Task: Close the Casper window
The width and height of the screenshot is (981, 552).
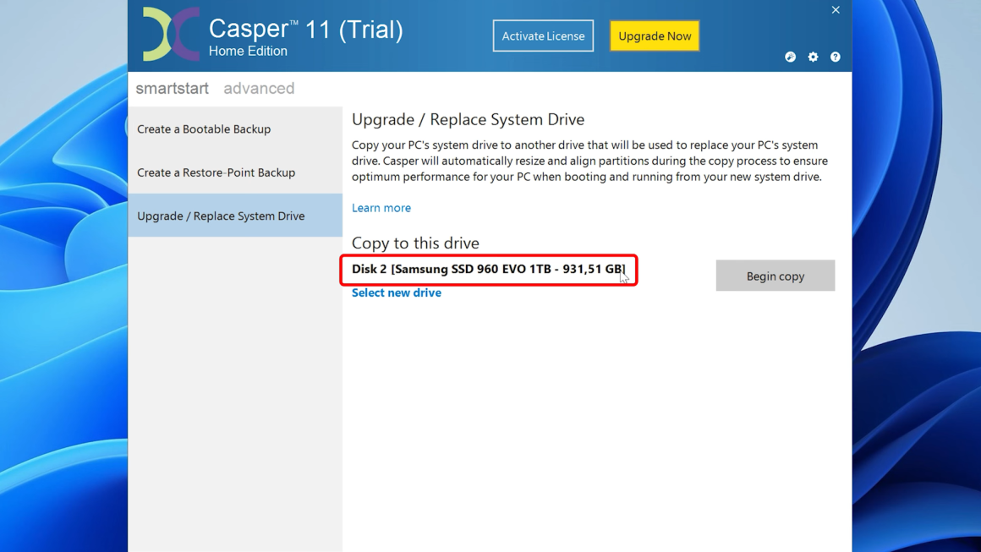Action: coord(836,10)
